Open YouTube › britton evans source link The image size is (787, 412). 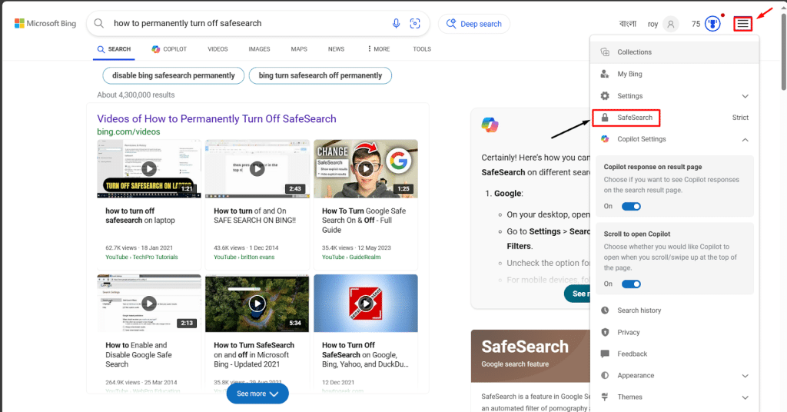pyautogui.click(x=244, y=257)
